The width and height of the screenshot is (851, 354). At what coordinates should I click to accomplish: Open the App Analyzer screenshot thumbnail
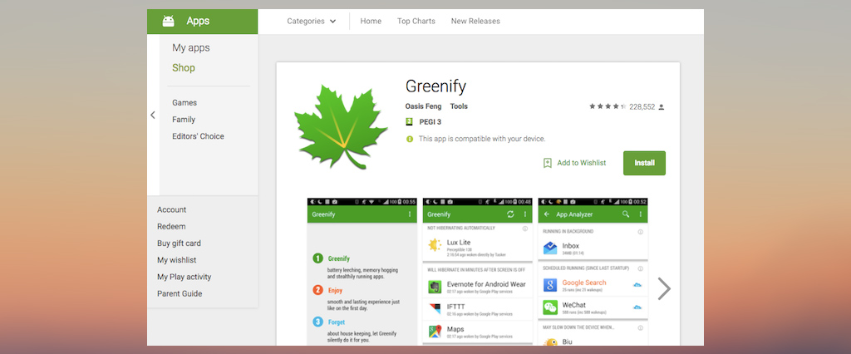[x=593, y=272]
